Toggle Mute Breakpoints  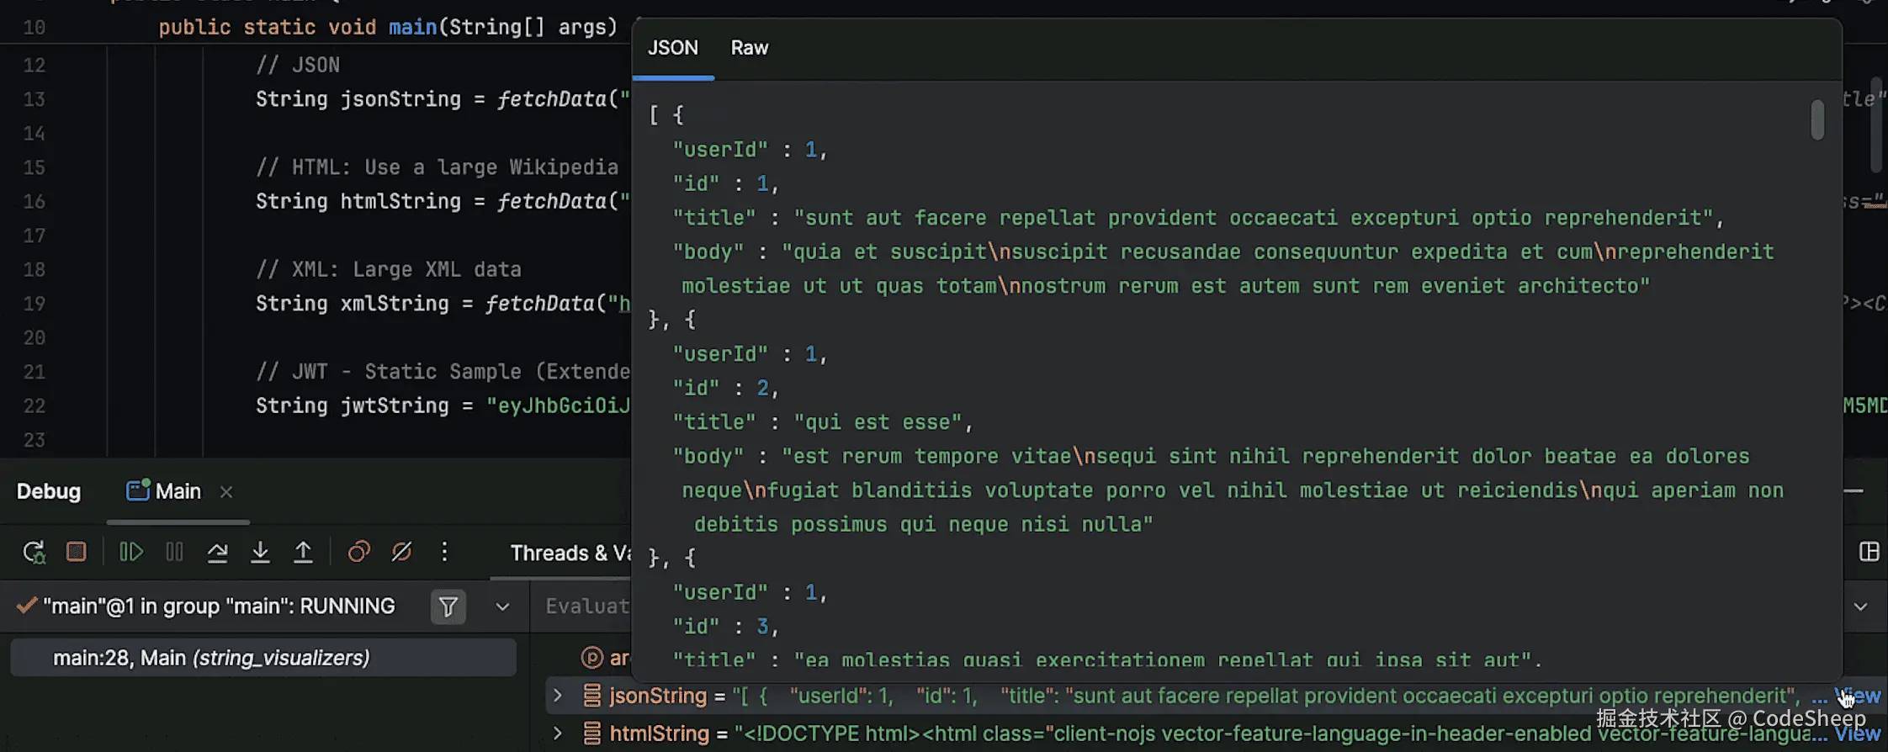(x=401, y=553)
